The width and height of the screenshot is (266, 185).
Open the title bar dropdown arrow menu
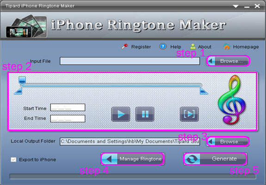pos(235,6)
